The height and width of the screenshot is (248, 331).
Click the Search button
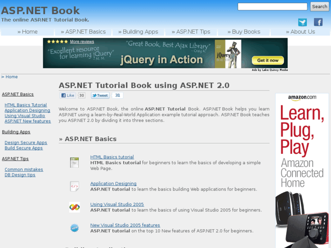coord(319,6)
